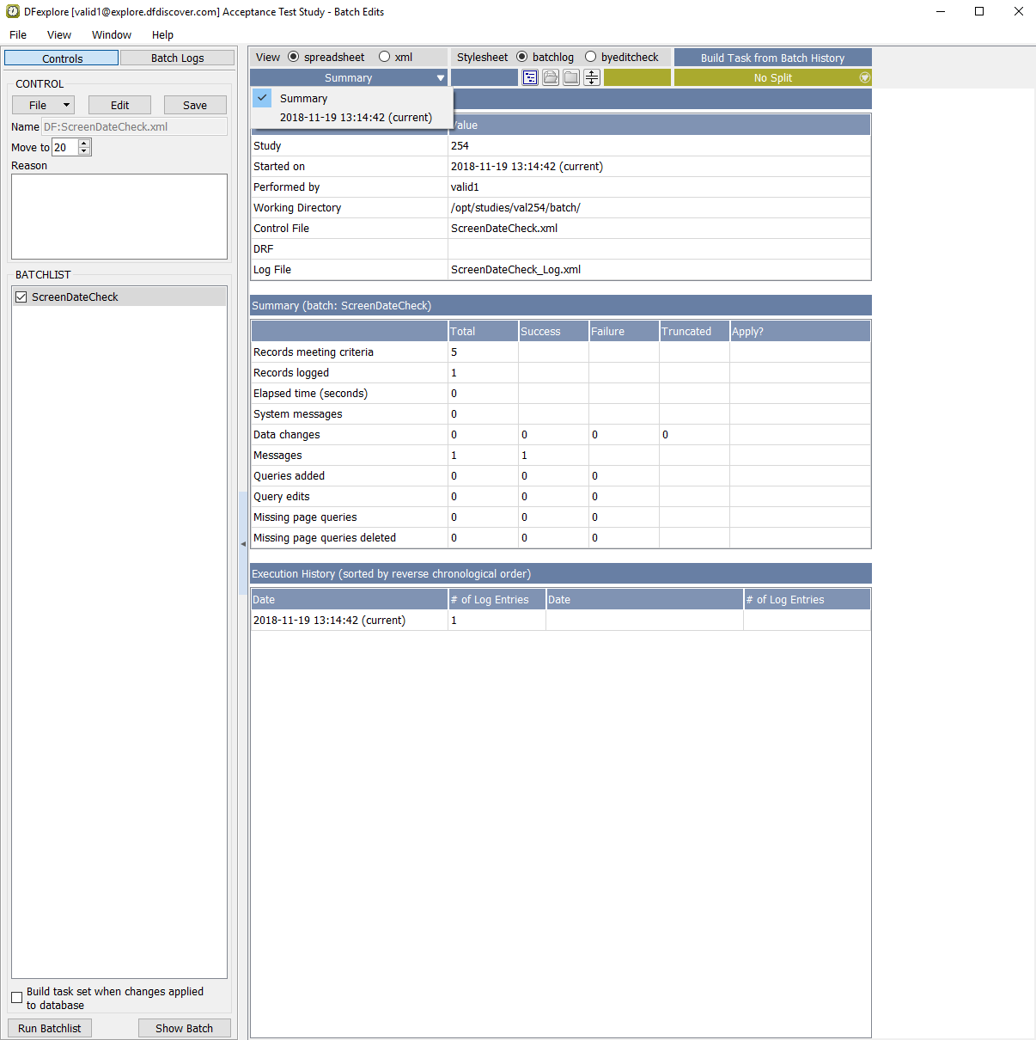Click the DFexplore app icon in title bar
Image resolution: width=1036 pixels, height=1040 pixels.
13,12
